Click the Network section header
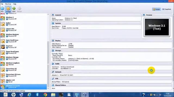The width and height of the screenshot is (174, 97). coord(111,72)
